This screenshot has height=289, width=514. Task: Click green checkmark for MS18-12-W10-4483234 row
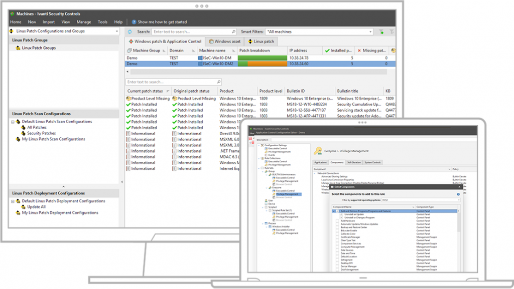(x=128, y=104)
